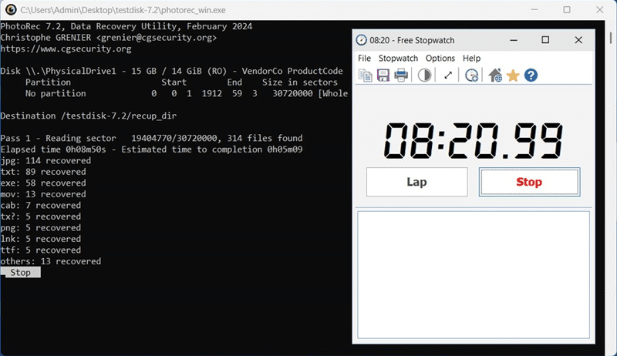Screen dimensions: 617x356
Task: Close the photorec_win.exe console window
Action: [600, 10]
